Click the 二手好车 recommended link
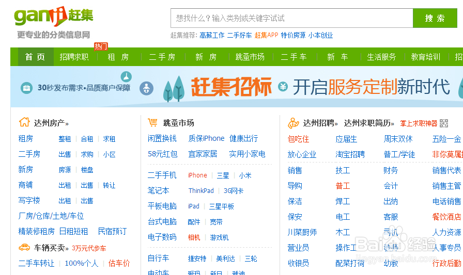This screenshot has height=275, width=463. 239,36
